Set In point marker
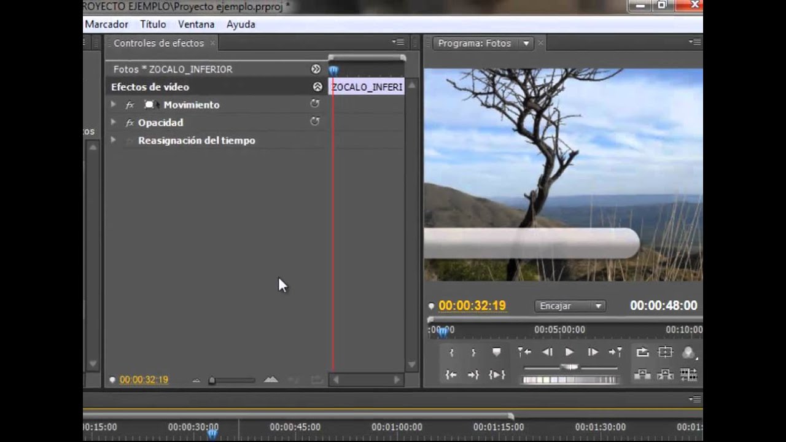Image resolution: width=786 pixels, height=442 pixels. 451,352
